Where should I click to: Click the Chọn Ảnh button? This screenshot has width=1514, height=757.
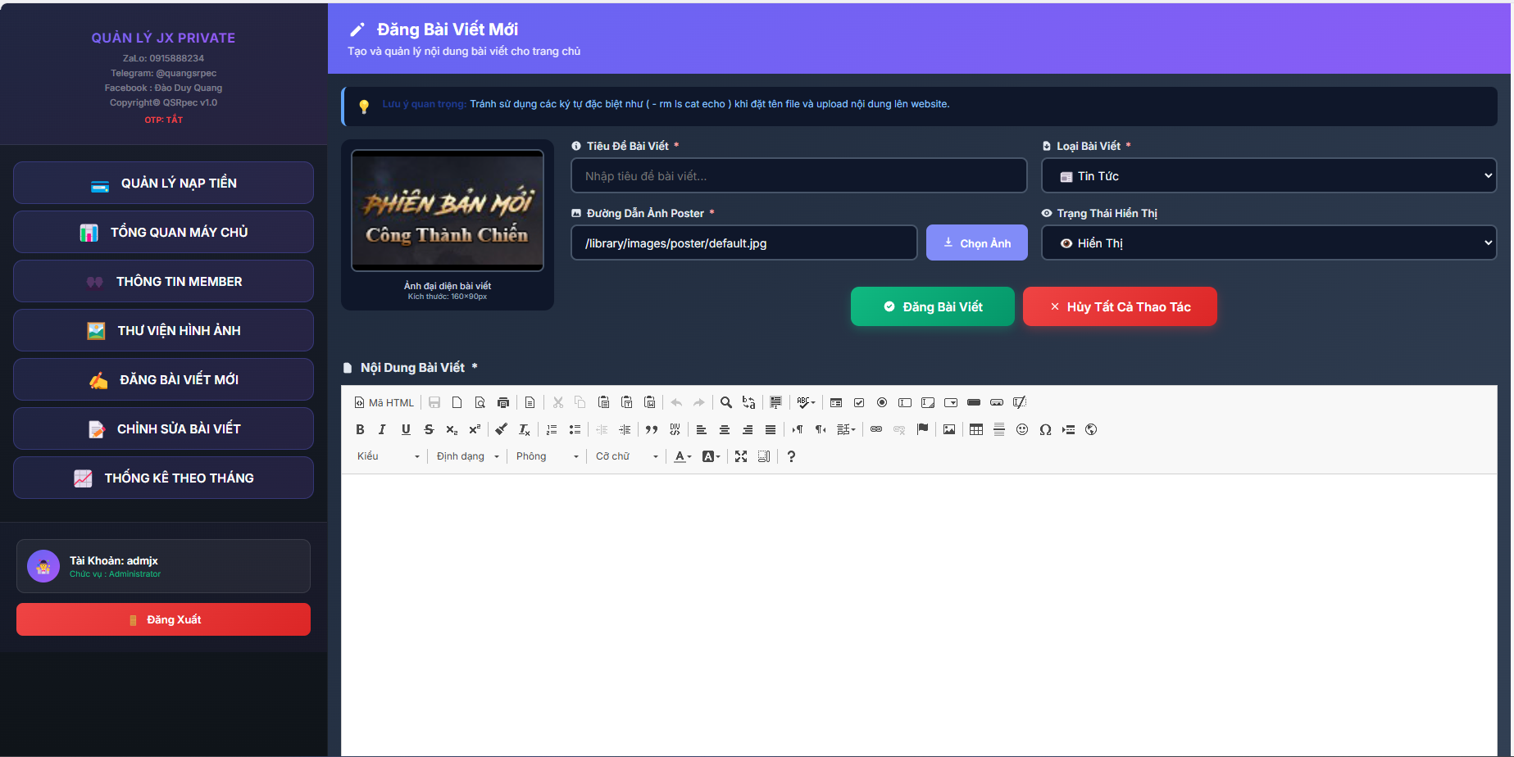(976, 243)
